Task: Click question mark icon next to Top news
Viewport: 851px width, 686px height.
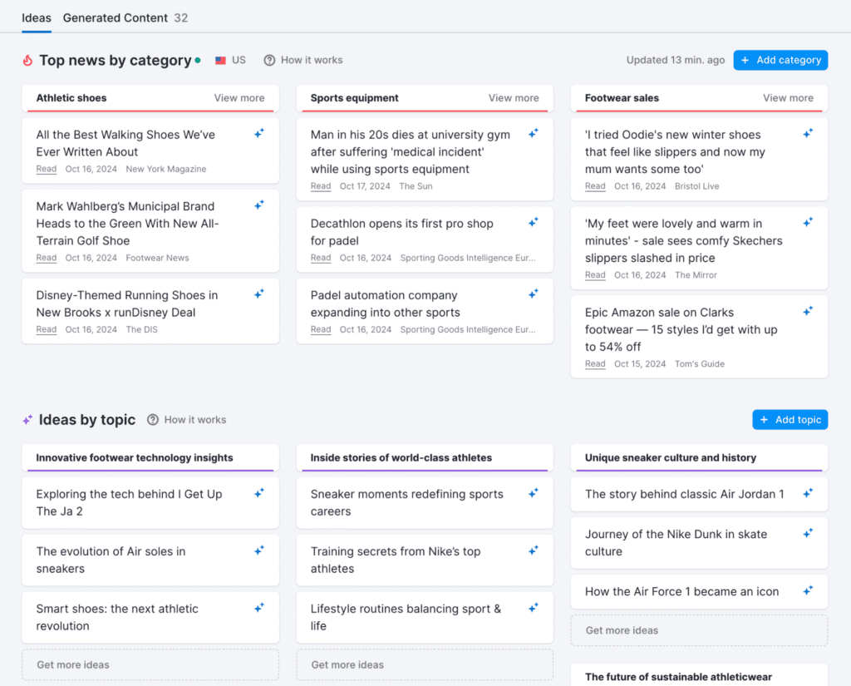Action: pos(269,60)
